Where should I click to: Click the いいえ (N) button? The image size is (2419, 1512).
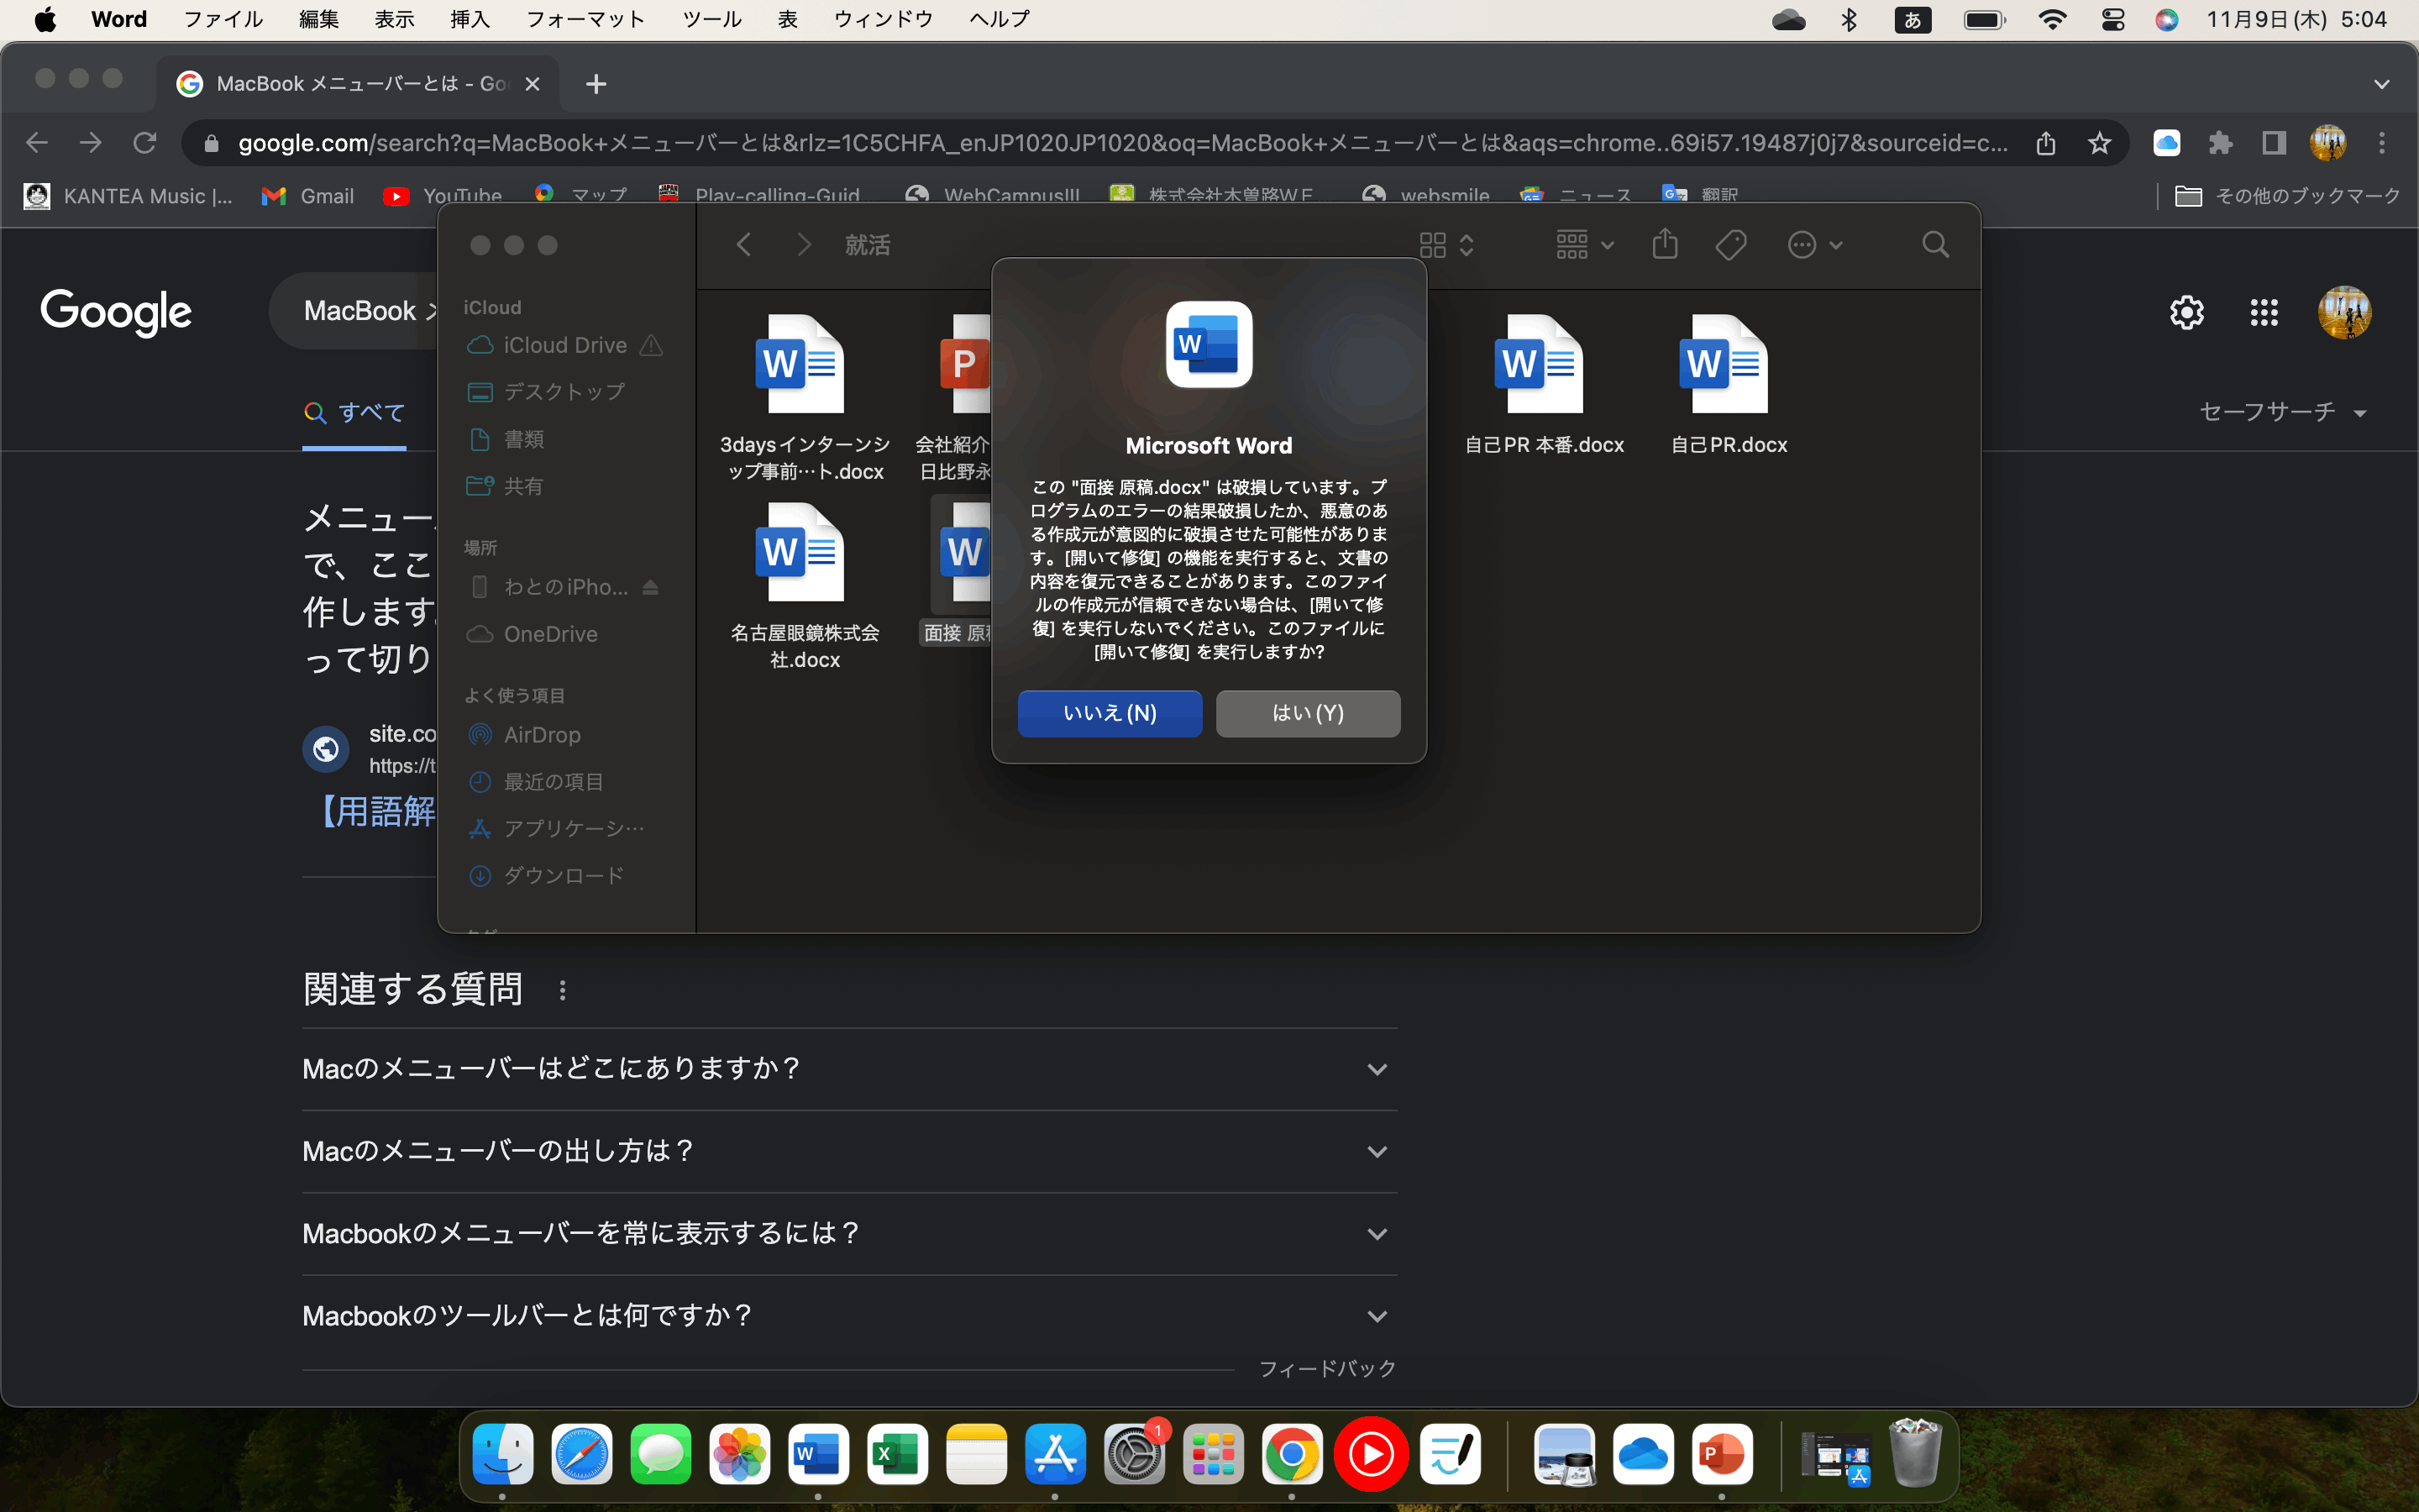click(x=1110, y=713)
